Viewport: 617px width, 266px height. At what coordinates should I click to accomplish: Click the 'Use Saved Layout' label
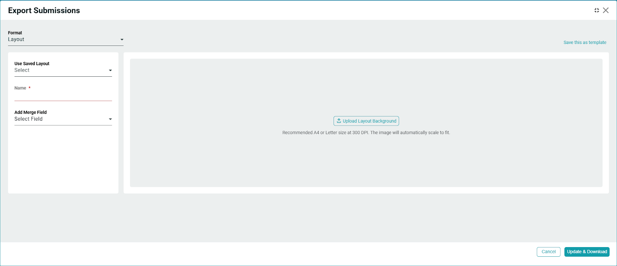(32, 64)
